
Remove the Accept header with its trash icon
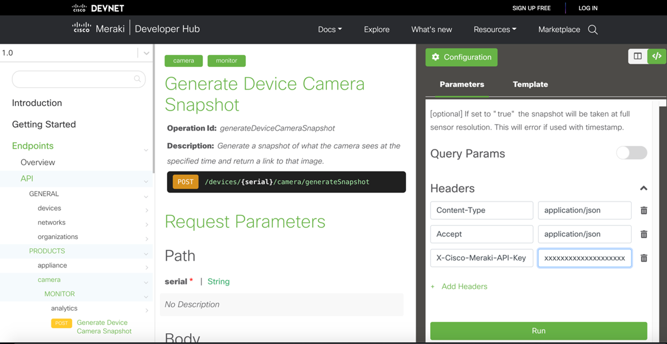click(643, 234)
